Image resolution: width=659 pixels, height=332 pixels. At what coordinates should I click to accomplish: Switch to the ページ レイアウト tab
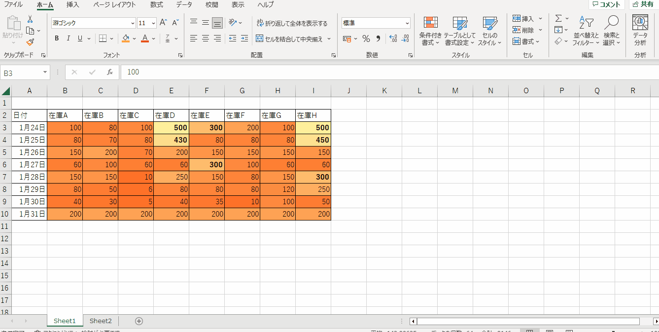pyautogui.click(x=114, y=4)
